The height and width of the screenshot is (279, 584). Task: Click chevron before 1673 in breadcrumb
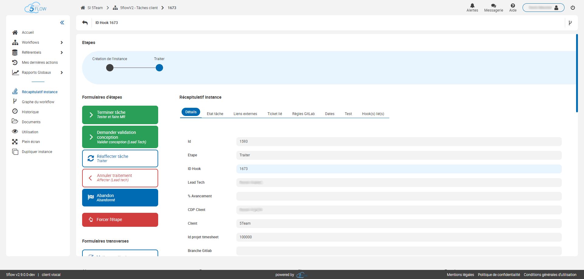tap(163, 8)
